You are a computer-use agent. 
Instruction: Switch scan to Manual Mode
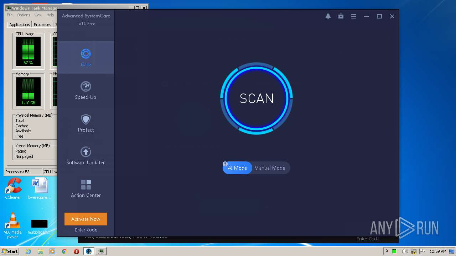[x=270, y=168]
